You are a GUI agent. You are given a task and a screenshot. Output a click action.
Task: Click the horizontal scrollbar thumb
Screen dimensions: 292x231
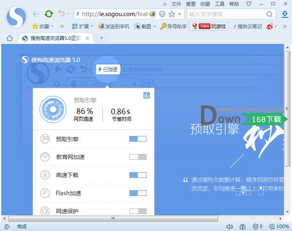click(x=113, y=218)
